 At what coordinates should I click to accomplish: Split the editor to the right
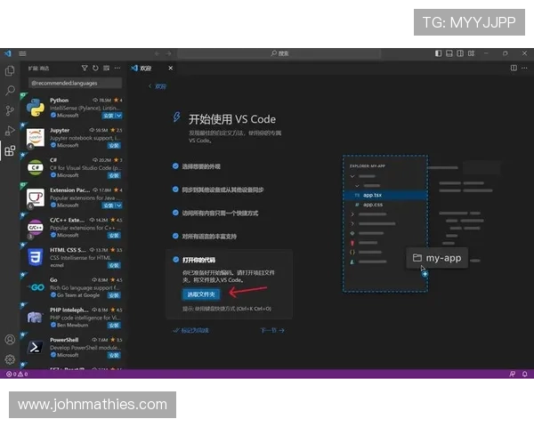coord(514,68)
